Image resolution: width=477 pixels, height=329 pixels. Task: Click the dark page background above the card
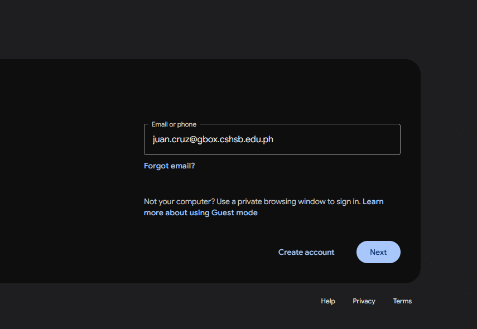[223, 28]
